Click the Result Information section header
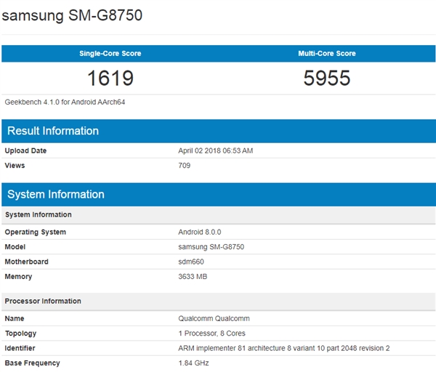Image resolution: width=436 pixels, height=372 pixels. coord(52,131)
